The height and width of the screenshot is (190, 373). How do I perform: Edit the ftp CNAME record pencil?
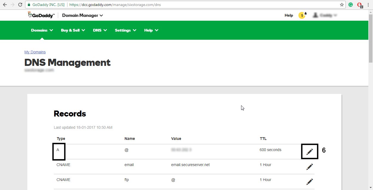[x=310, y=182]
